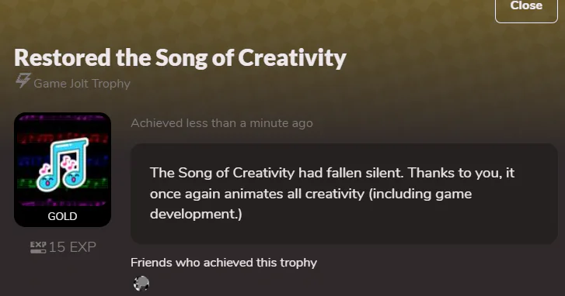
Task: Click the pink hearts on the music note
Action: [68, 163]
